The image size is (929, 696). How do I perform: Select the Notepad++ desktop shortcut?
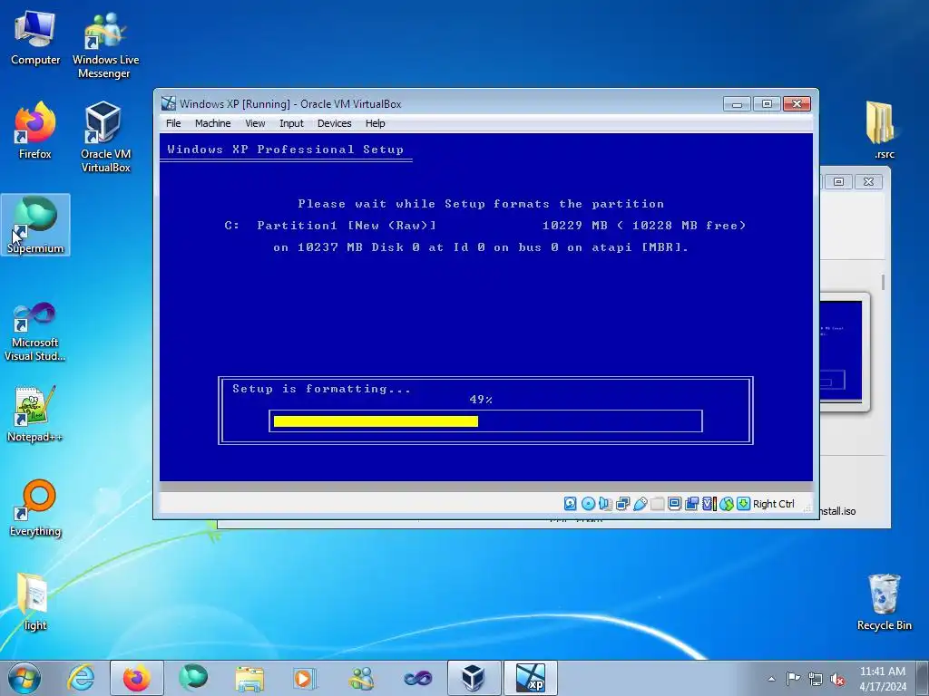[x=35, y=414]
